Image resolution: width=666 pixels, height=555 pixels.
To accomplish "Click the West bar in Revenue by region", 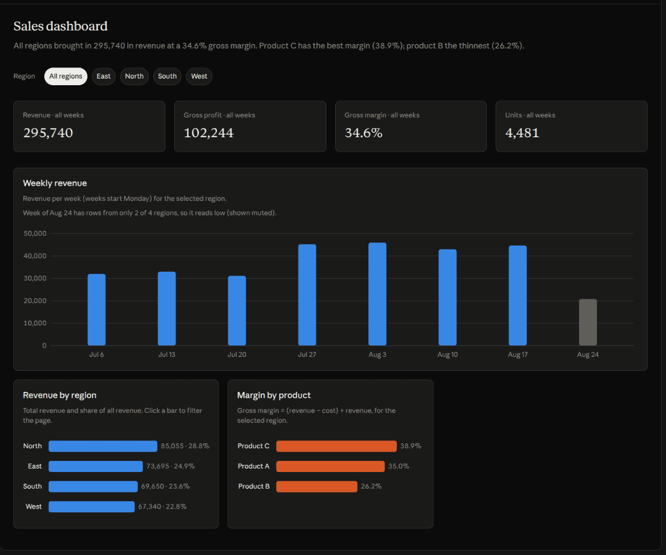I will pos(92,506).
